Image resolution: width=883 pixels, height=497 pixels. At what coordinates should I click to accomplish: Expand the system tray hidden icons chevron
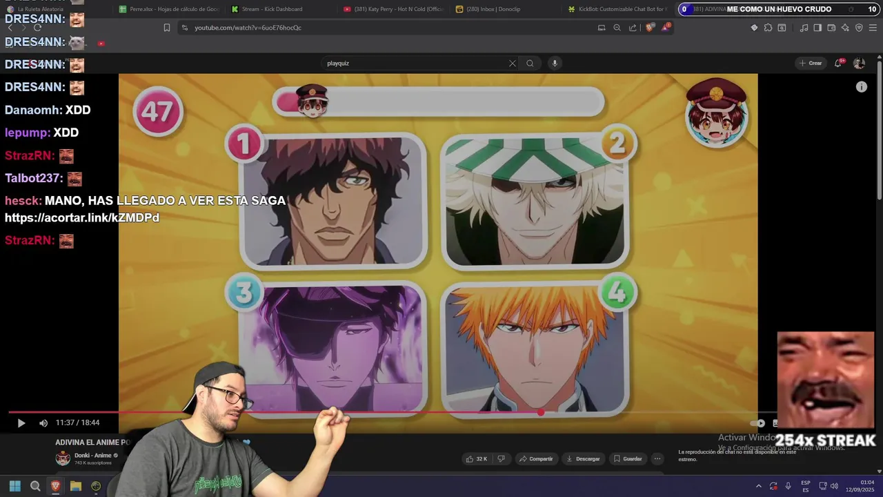click(x=759, y=486)
